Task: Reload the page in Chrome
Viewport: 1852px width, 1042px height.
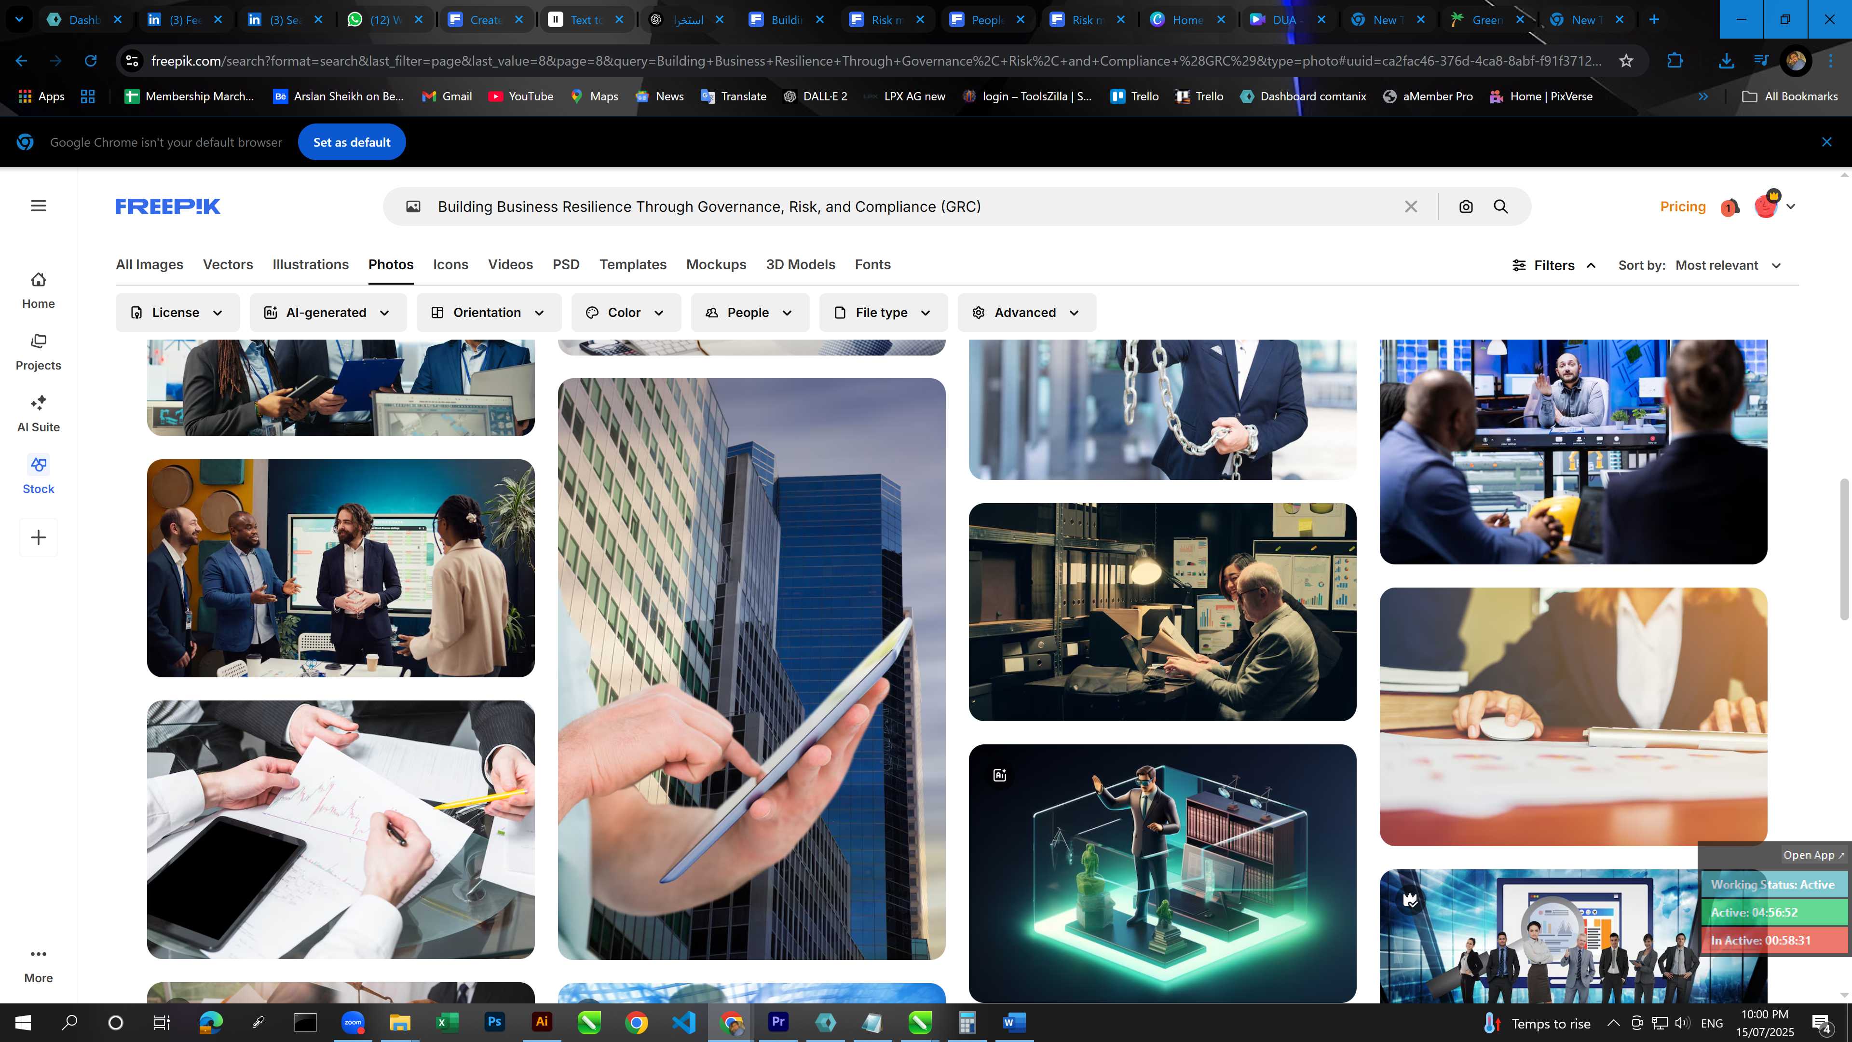Action: (91, 61)
